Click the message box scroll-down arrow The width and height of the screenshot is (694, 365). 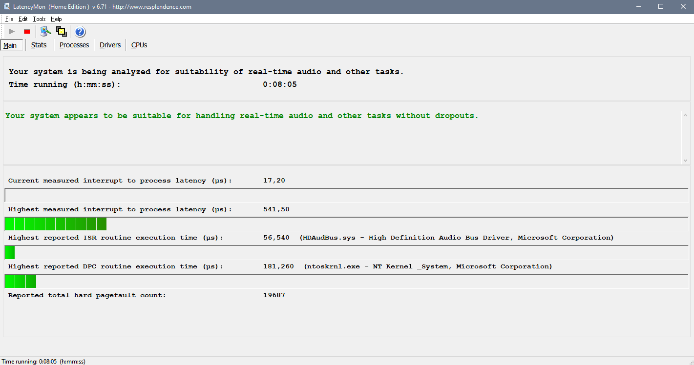click(685, 160)
